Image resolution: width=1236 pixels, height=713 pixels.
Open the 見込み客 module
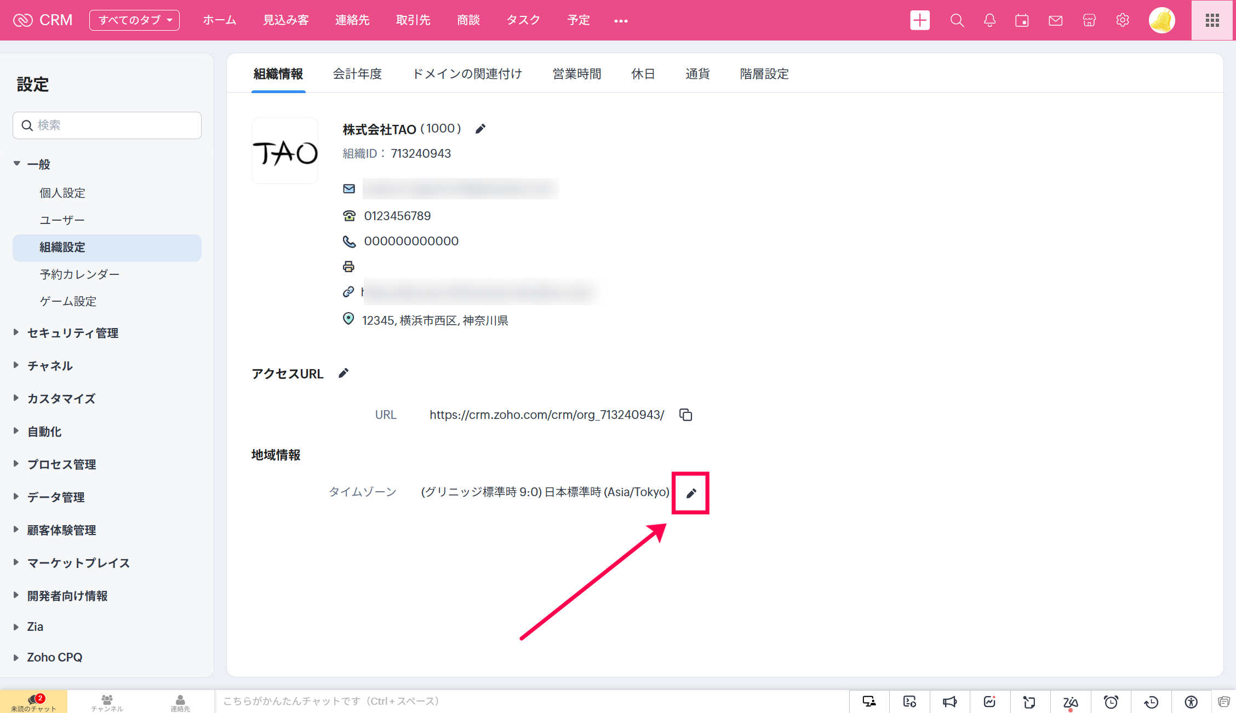click(x=285, y=20)
